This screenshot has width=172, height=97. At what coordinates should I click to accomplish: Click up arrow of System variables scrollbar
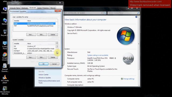57,43
